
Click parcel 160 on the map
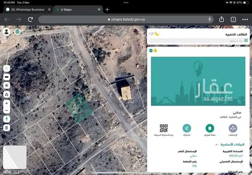pos(51,127)
